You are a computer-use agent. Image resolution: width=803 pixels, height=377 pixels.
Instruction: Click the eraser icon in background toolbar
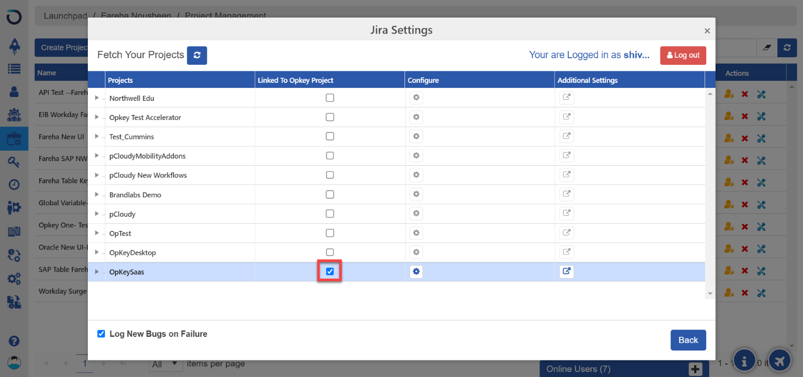[x=767, y=48]
